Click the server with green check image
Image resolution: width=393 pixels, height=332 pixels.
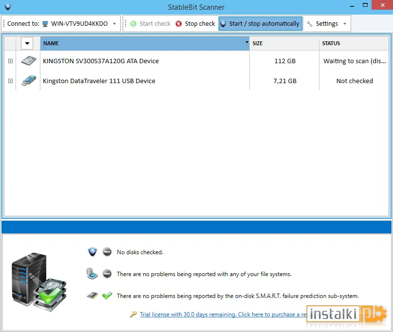[x=39, y=282]
